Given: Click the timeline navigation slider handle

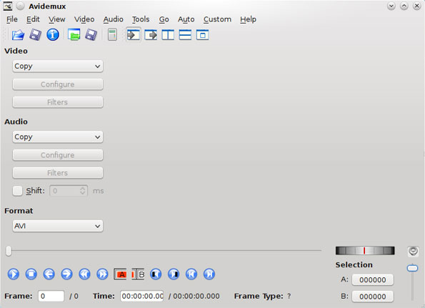Looking at the screenshot, I should pyautogui.click(x=9, y=251).
